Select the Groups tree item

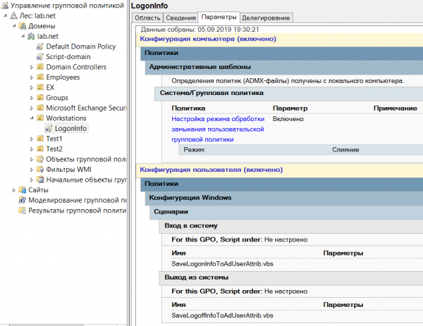[58, 98]
